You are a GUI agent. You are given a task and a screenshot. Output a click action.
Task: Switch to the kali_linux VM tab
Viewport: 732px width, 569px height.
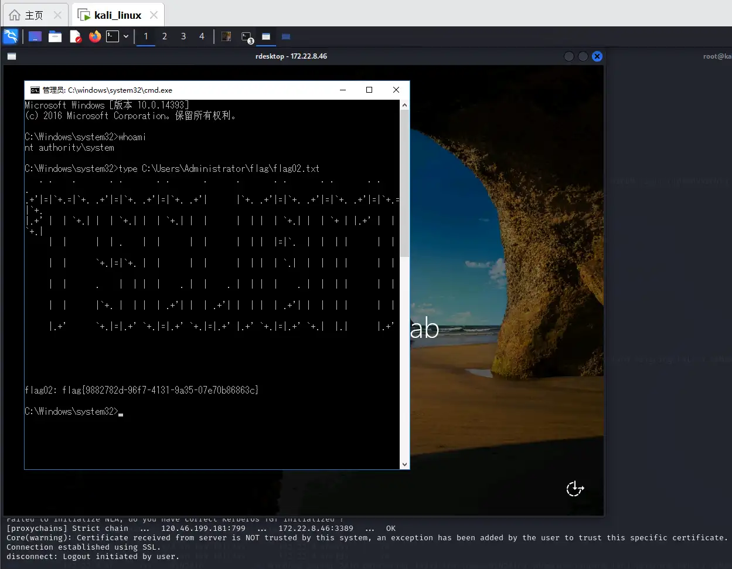118,15
